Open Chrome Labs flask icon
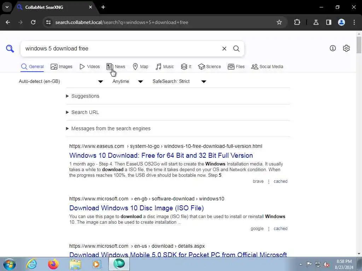This screenshot has height=271, width=362. pos(316,22)
